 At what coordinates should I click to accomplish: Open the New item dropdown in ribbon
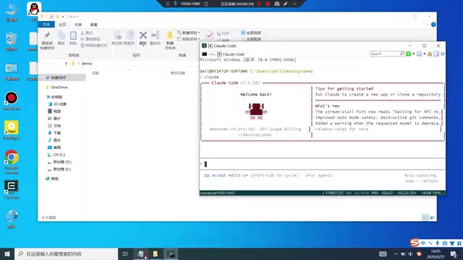point(189,32)
